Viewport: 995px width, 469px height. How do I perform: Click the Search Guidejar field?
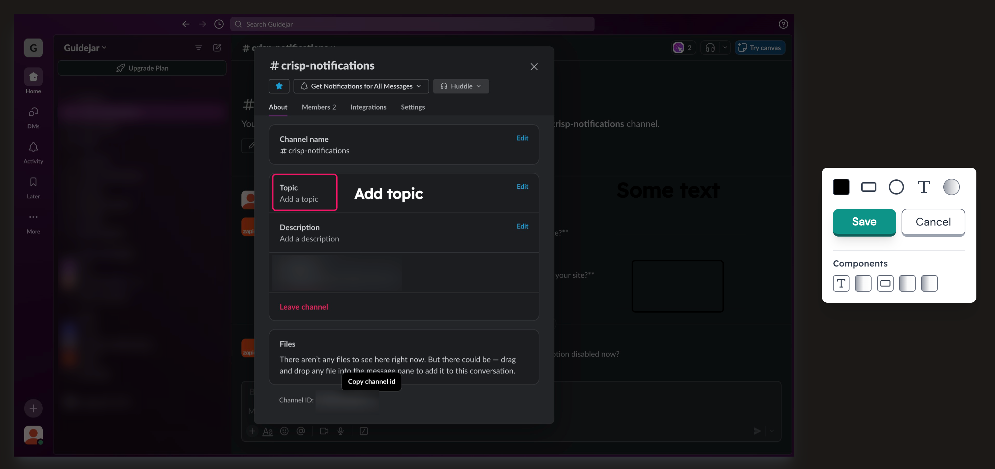click(412, 24)
